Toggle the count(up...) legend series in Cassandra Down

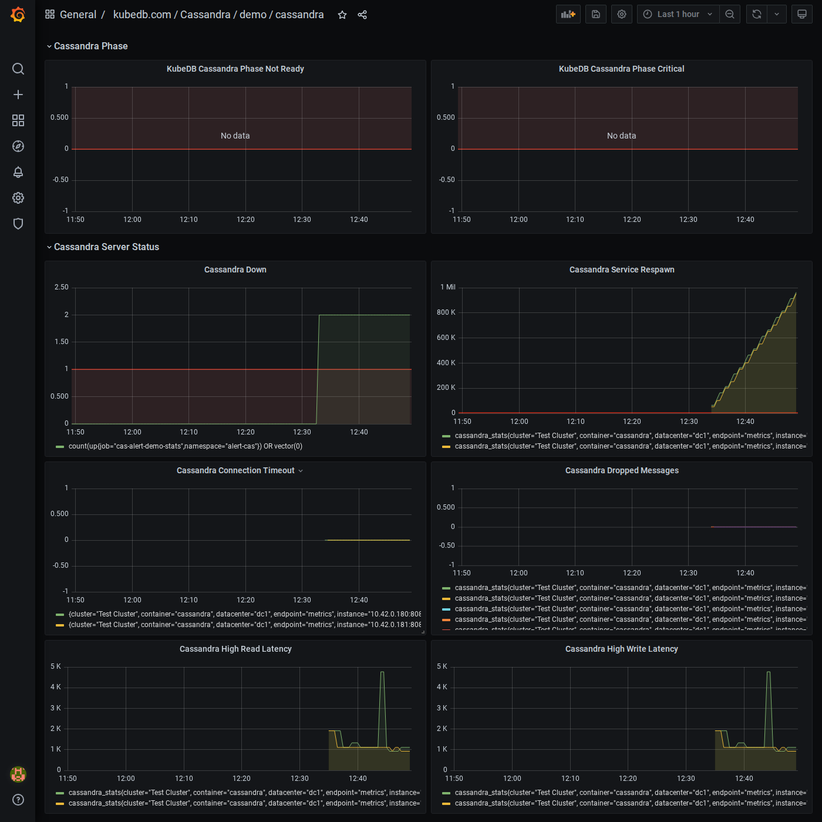coord(186,446)
